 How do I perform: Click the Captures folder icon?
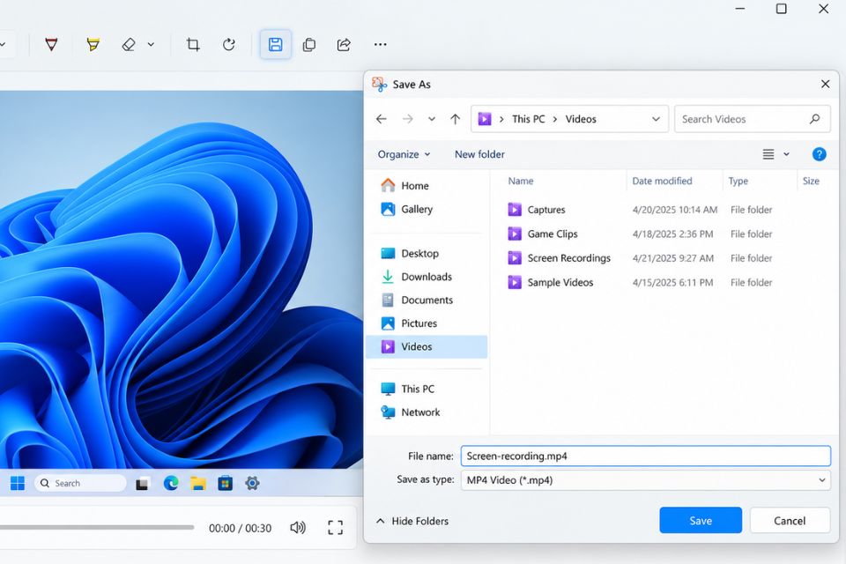pos(515,210)
